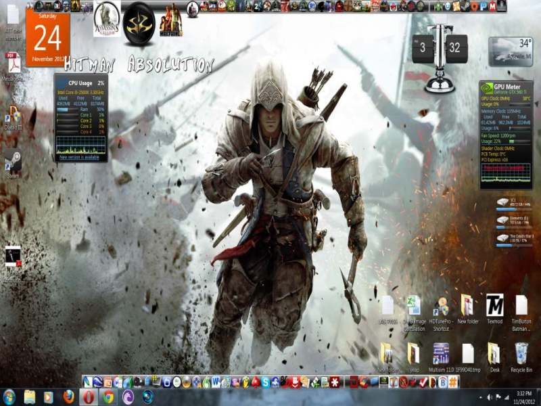Open the Hitman Absolution dock icon

click(x=139, y=24)
